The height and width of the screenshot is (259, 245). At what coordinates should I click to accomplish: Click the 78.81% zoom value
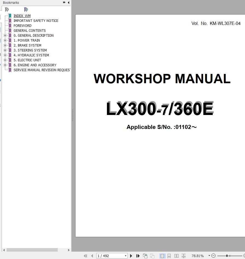click(197, 256)
